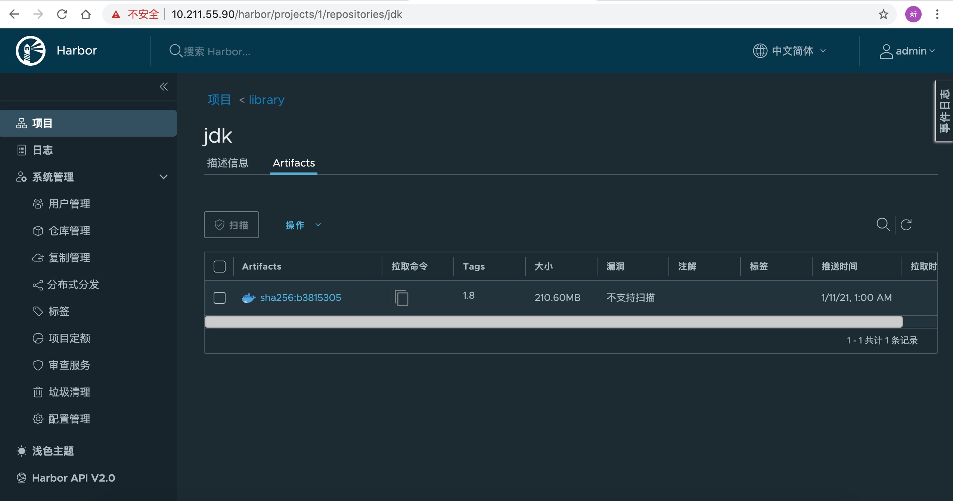Toggle the select-all checkbox in table header
Image resolution: width=953 pixels, height=501 pixels.
click(220, 267)
